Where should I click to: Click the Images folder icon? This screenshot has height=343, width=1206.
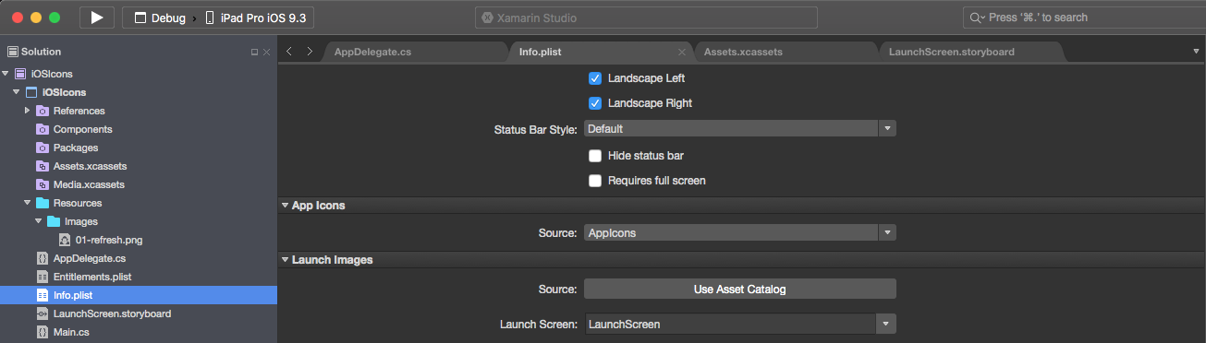54,221
